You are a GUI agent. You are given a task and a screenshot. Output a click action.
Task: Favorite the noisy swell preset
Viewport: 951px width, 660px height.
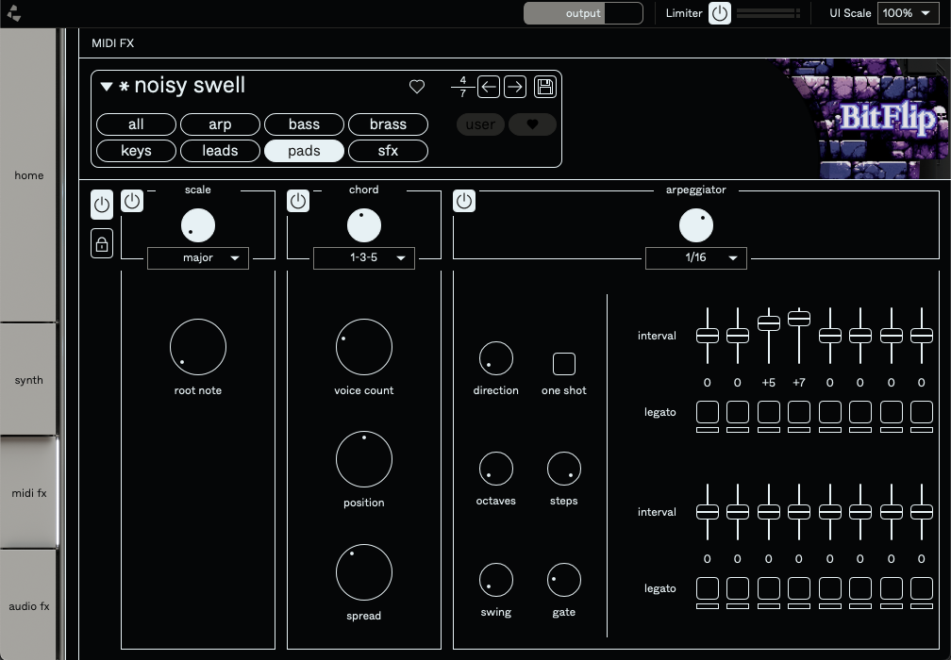[x=417, y=87]
